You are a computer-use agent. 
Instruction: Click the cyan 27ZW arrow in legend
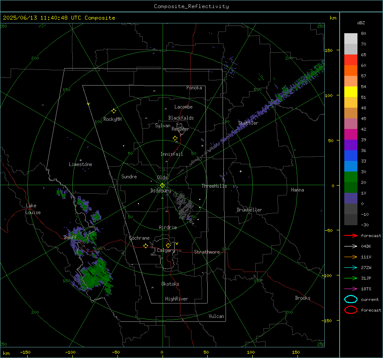(351, 268)
